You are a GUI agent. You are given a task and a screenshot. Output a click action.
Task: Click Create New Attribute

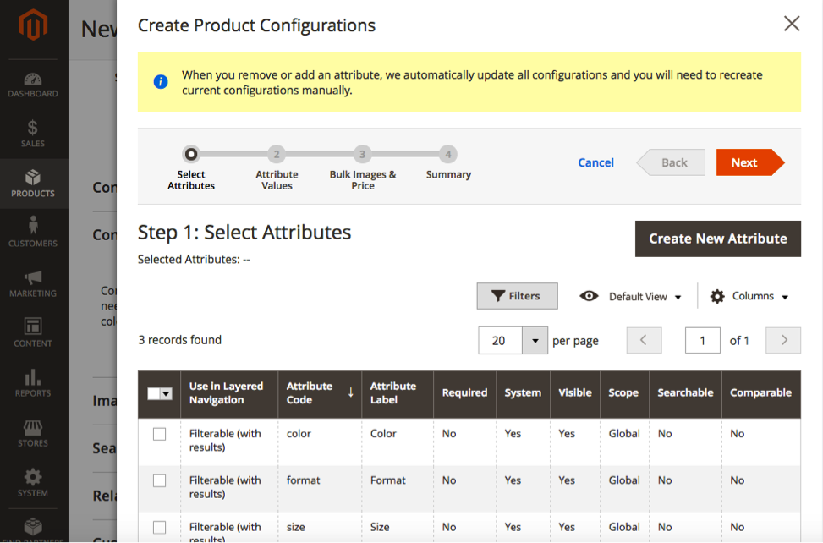coord(717,239)
